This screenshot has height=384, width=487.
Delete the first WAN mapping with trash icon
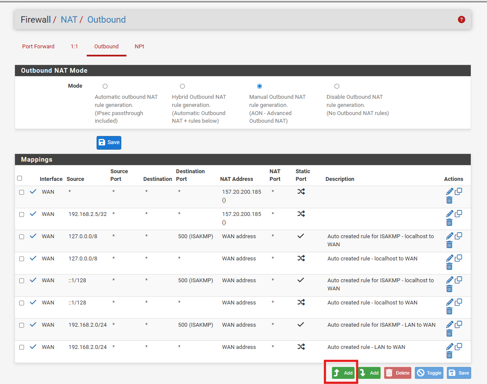pos(449,200)
